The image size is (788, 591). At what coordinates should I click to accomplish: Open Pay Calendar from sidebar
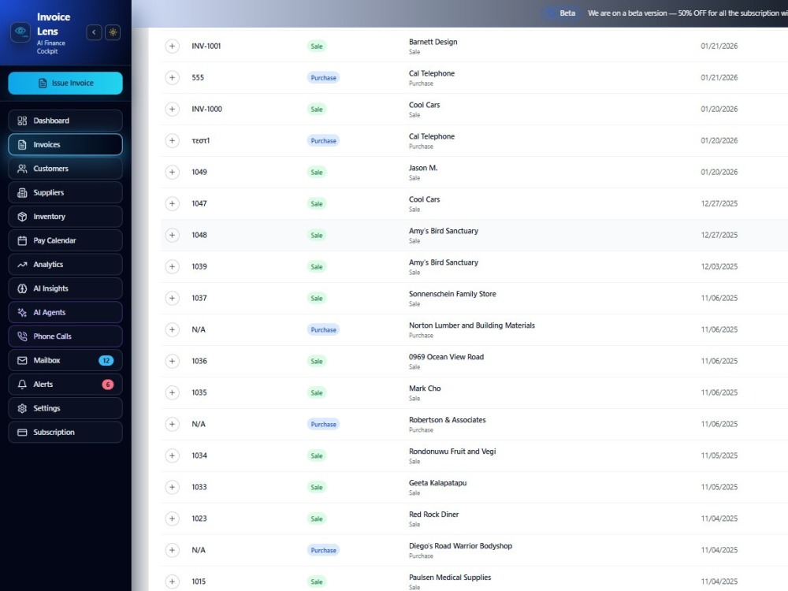pyautogui.click(x=65, y=240)
